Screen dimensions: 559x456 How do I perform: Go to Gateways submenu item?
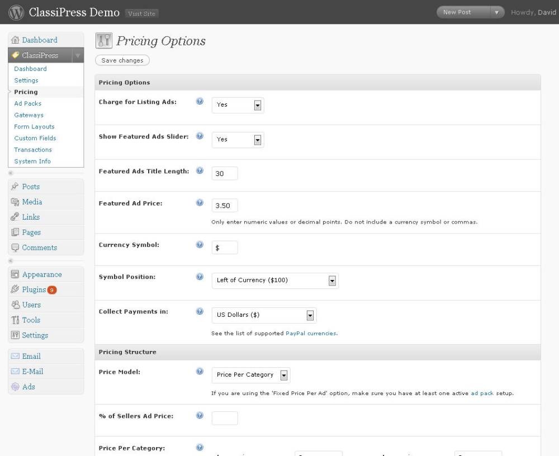click(29, 115)
